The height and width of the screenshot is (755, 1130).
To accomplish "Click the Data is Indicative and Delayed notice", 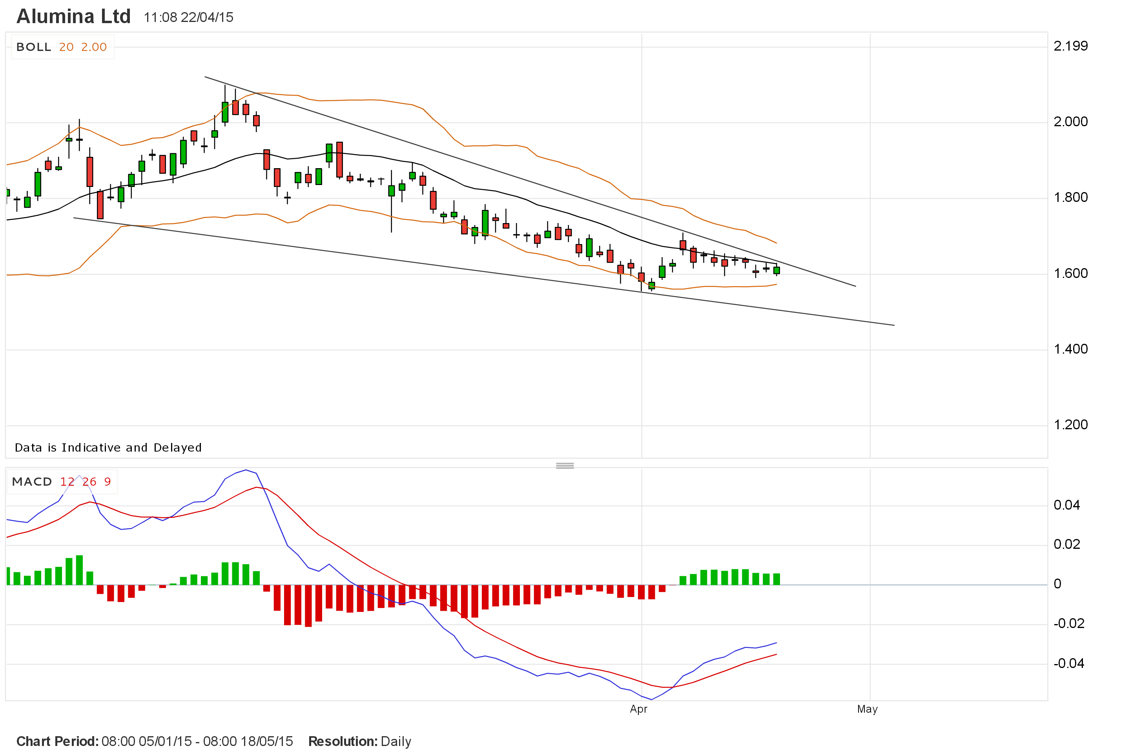I will 108,448.
